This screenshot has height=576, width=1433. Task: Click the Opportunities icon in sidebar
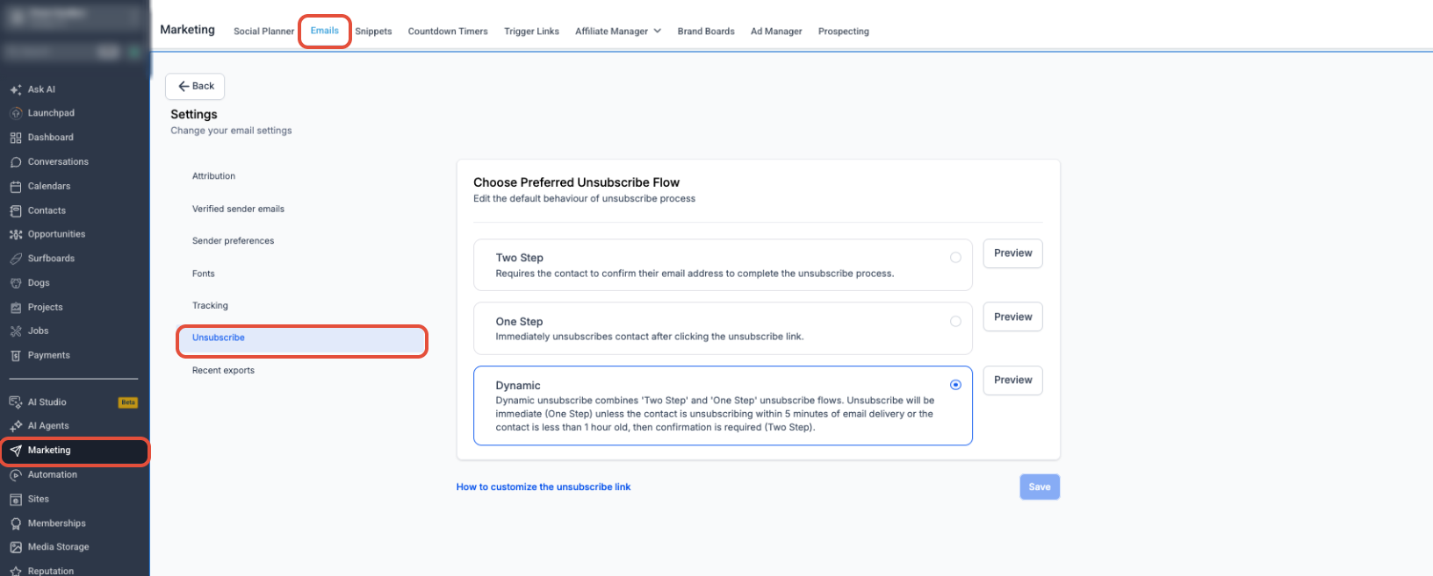point(16,235)
